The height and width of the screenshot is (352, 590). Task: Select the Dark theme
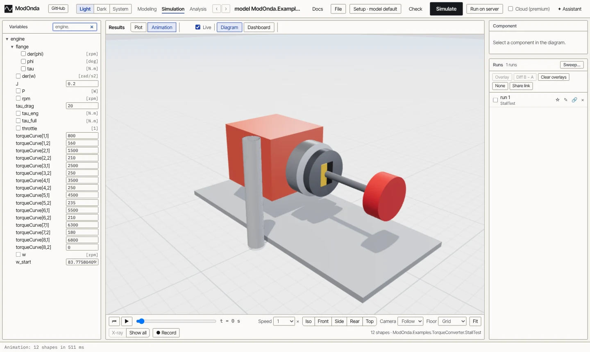pyautogui.click(x=102, y=9)
